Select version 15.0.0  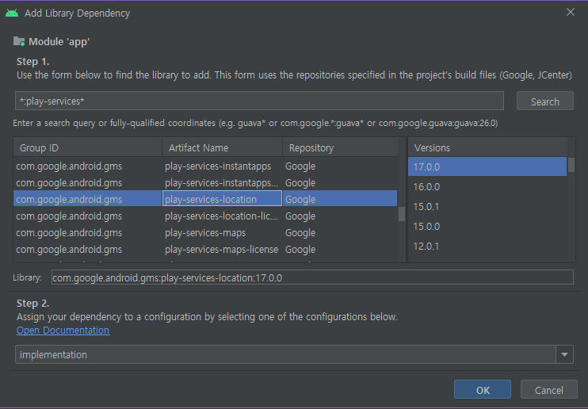487,226
